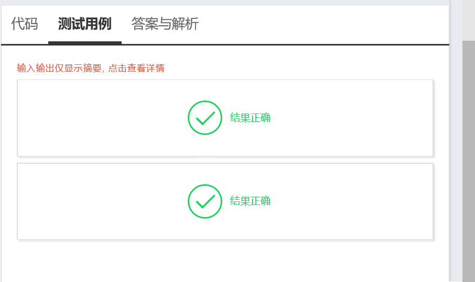Click the gray header strip above the tabs
Viewport: 475px width, 282px height.
pos(225,3)
